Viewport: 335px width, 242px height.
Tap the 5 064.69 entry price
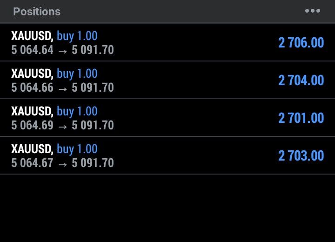click(32, 125)
